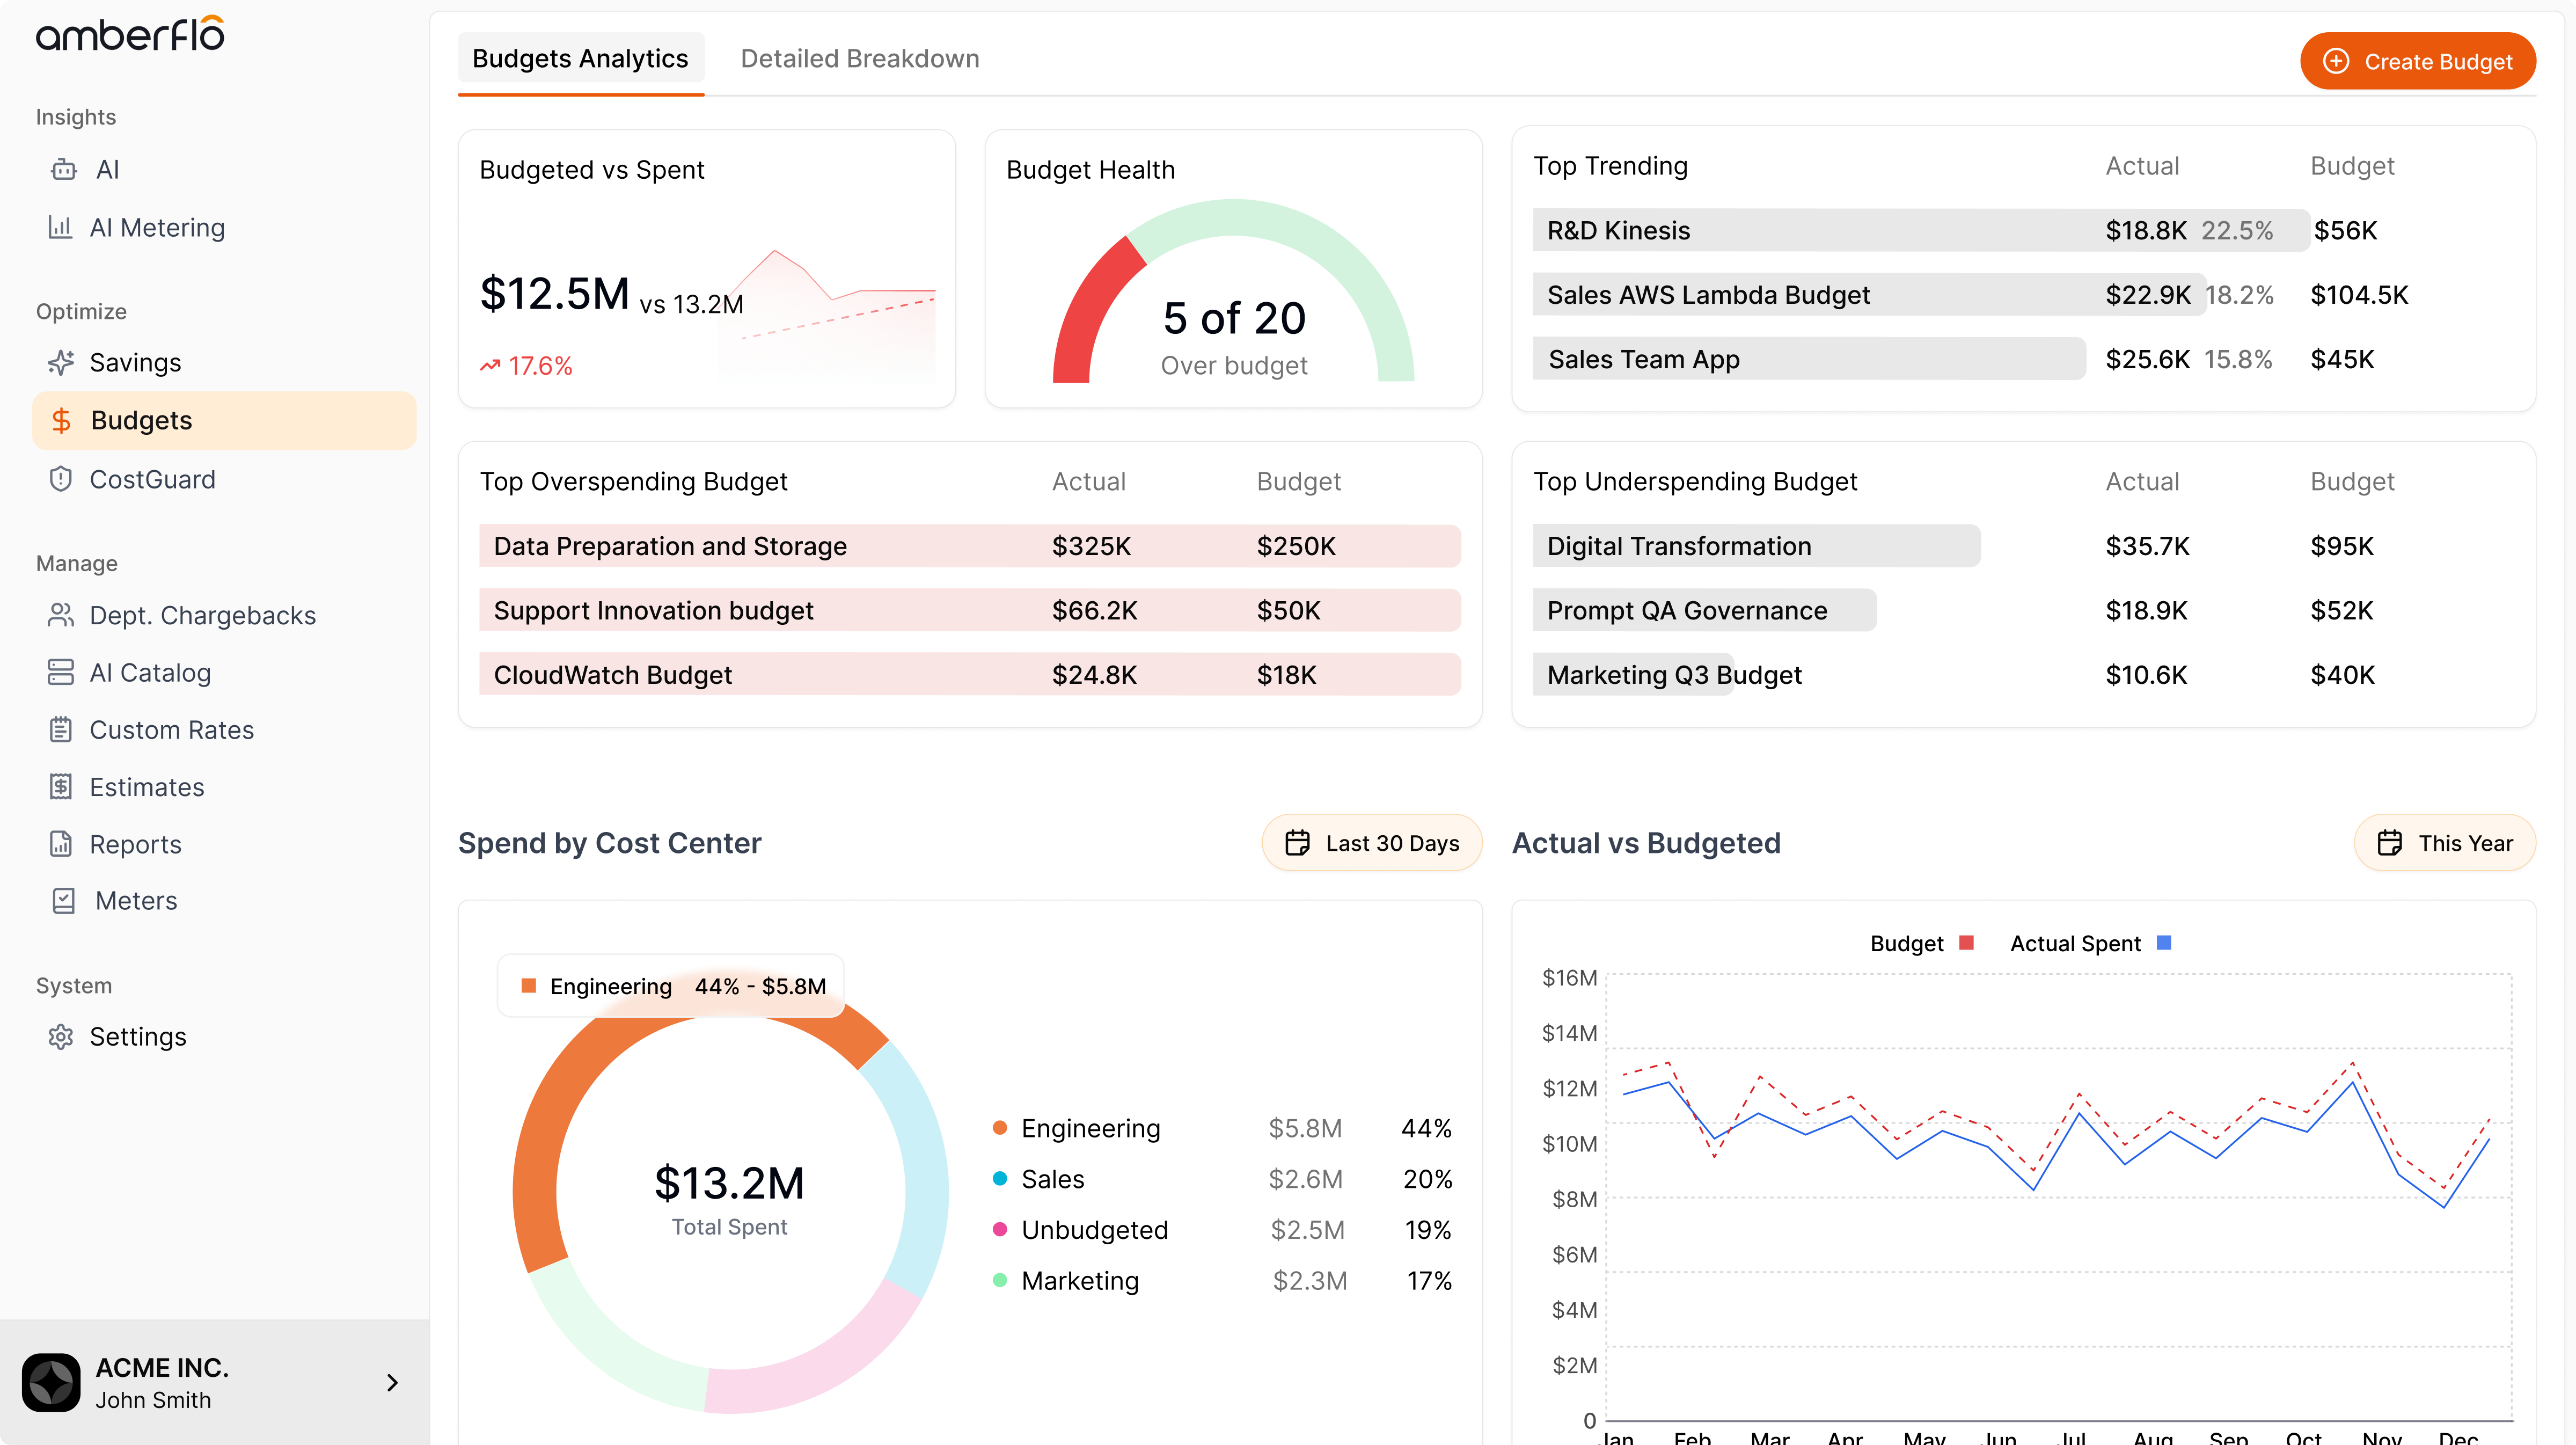Select the CostGuard shield icon

[61, 479]
